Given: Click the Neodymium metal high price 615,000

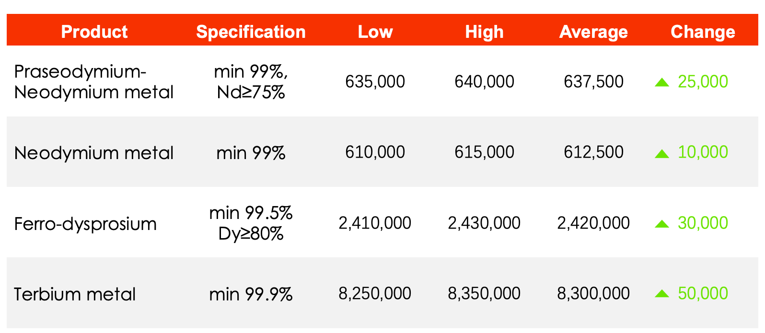Looking at the screenshot, I should click(484, 152).
